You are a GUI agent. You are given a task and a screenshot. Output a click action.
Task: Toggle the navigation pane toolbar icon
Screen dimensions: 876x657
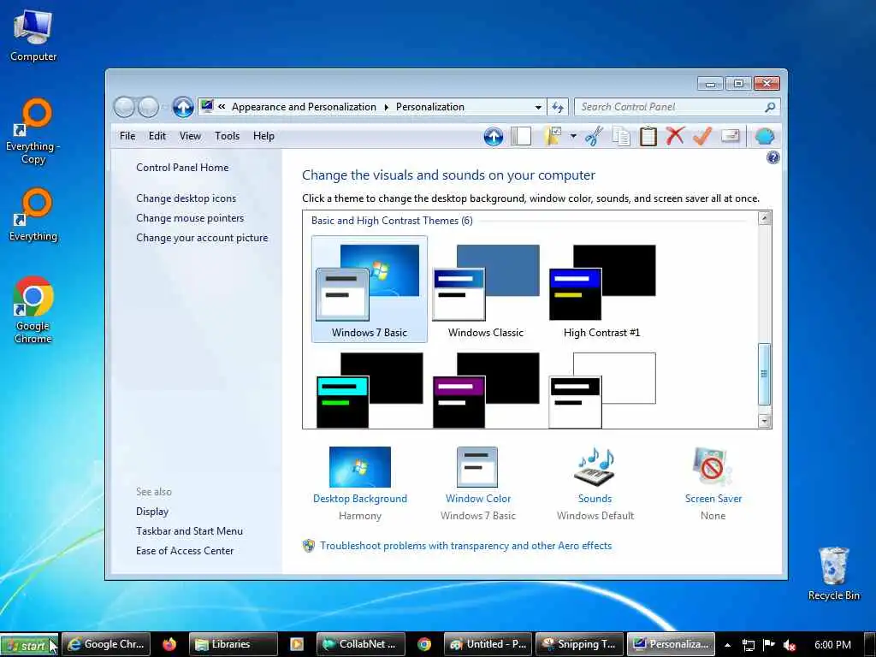coord(521,136)
